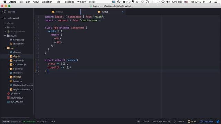Screen dimensions: 221x124
Task: Open index.js in the file tree
Action: (x=17, y=77)
